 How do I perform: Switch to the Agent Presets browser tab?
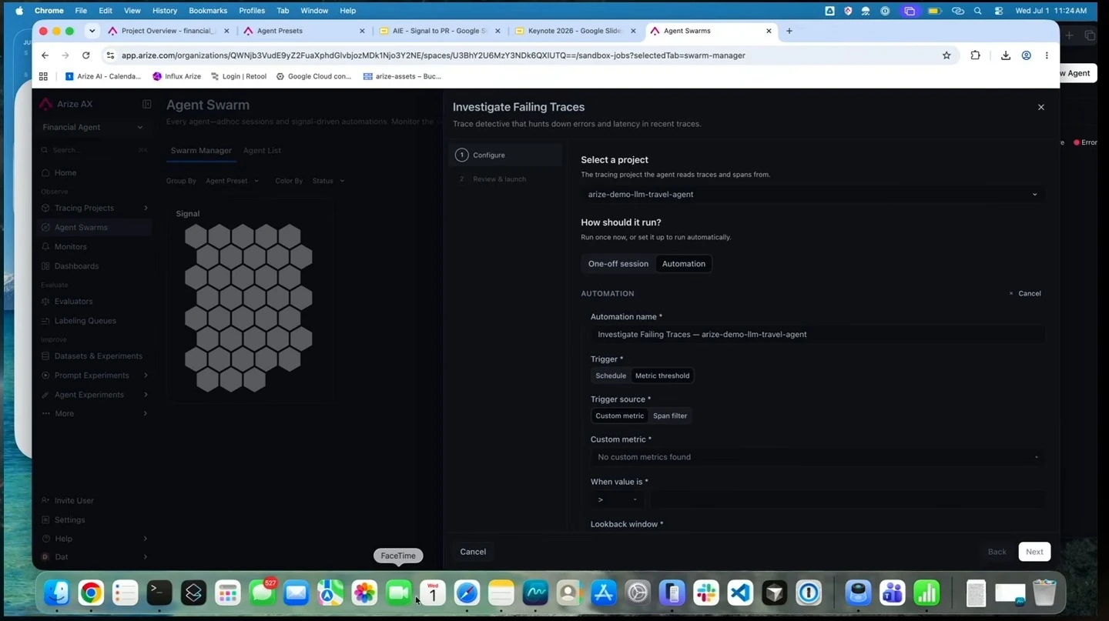pos(303,31)
